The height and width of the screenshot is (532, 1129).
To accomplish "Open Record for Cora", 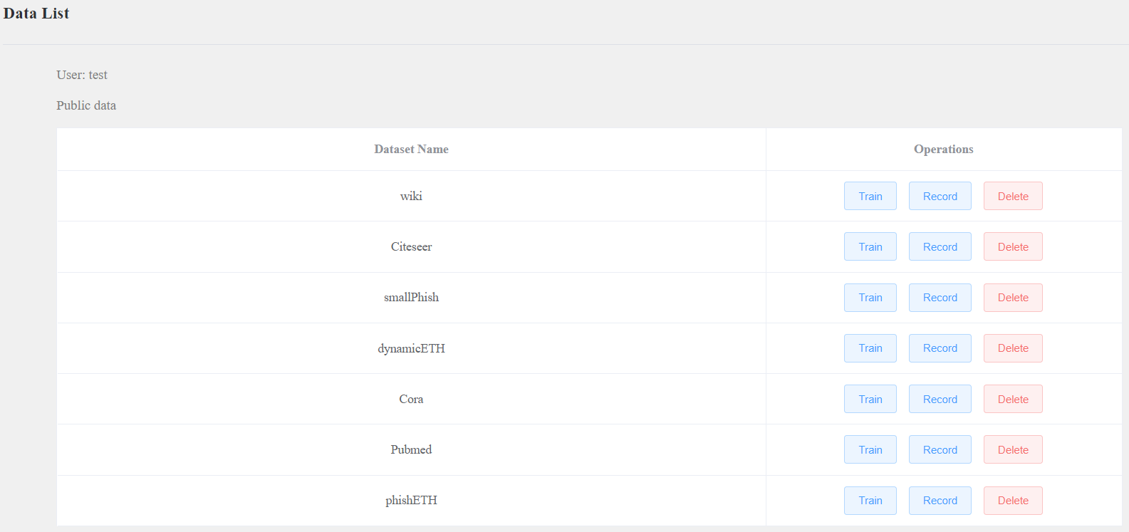I will tap(940, 399).
